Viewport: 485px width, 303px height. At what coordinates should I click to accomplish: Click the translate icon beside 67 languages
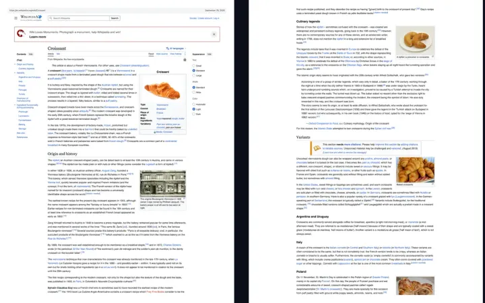tap(167, 48)
